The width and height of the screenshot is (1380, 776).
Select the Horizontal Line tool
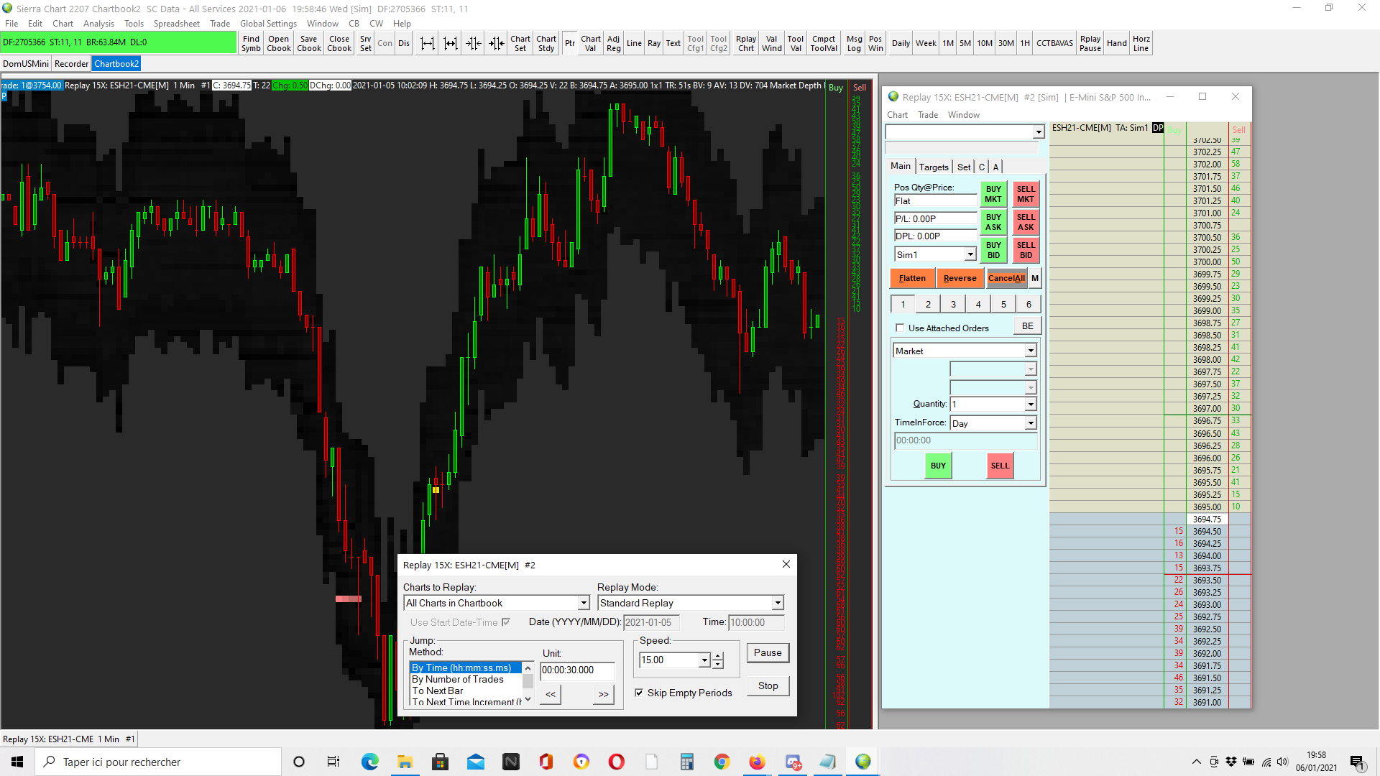[1141, 44]
